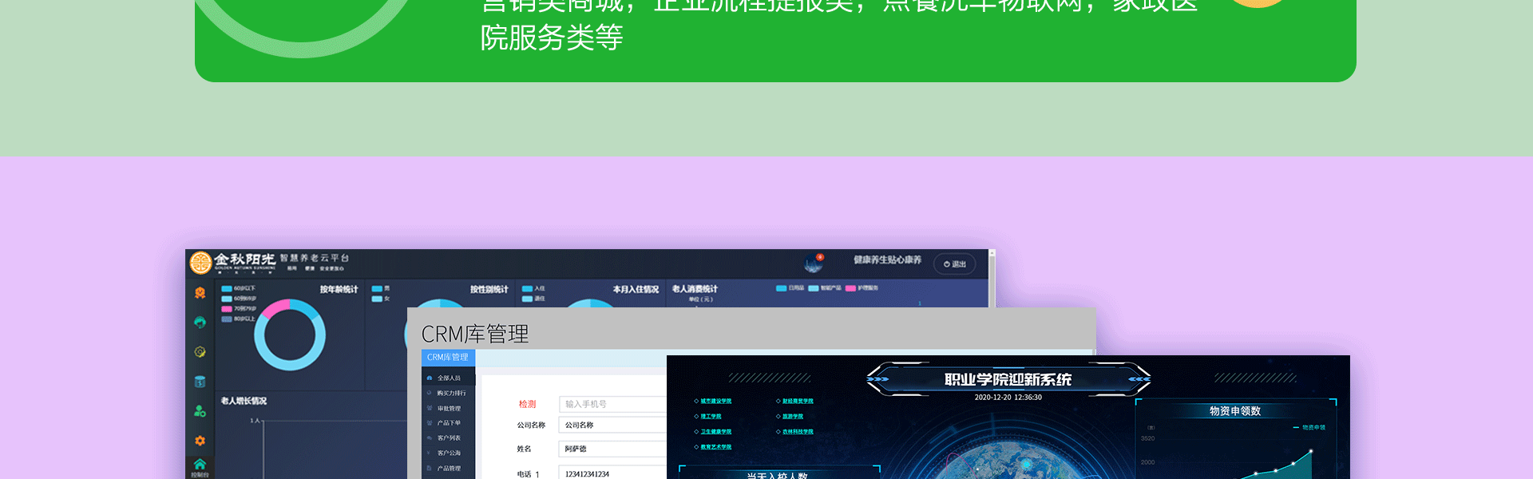This screenshot has height=479, width=1533.
Task: Open 客户列表 in CRM sidebar
Action: tap(449, 438)
